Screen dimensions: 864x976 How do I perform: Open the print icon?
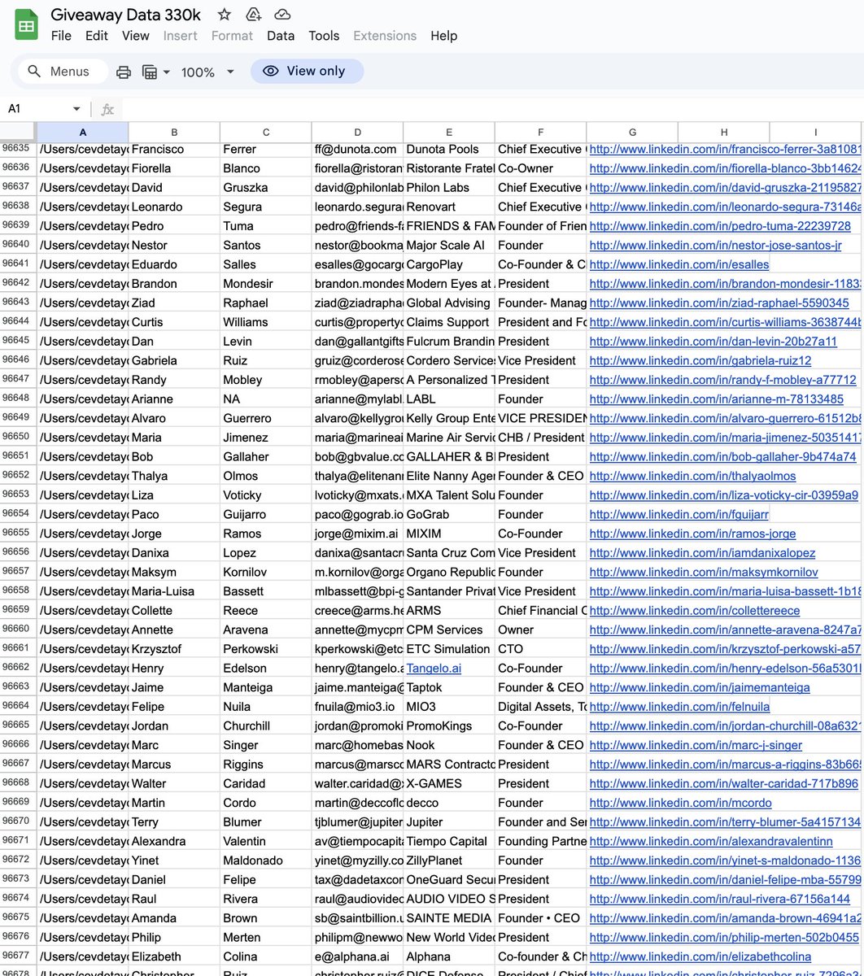coord(123,72)
